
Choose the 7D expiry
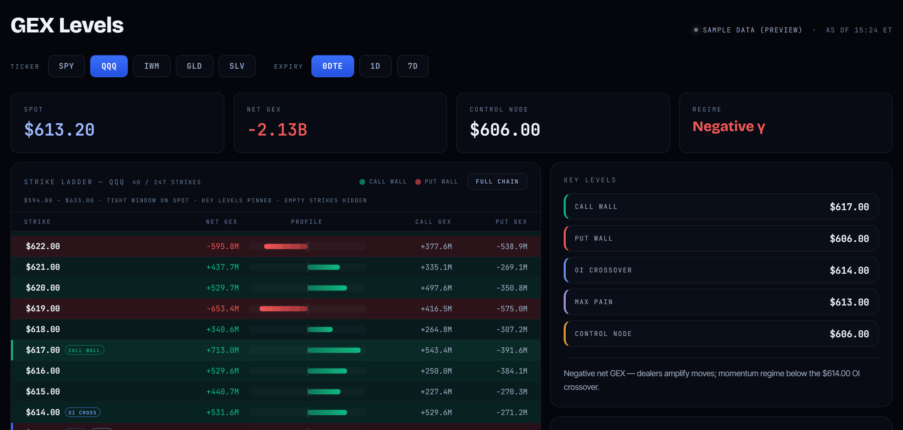[413, 66]
